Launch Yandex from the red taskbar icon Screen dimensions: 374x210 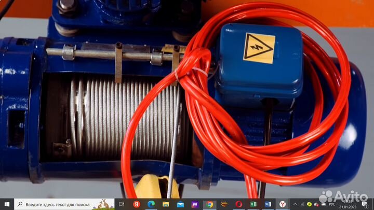click(136, 204)
